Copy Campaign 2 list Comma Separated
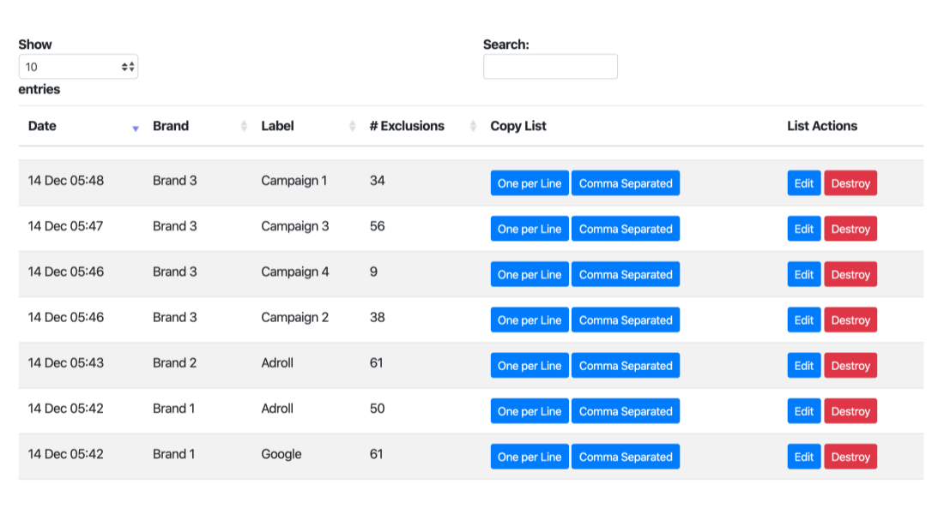This screenshot has width=944, height=514. tap(626, 320)
